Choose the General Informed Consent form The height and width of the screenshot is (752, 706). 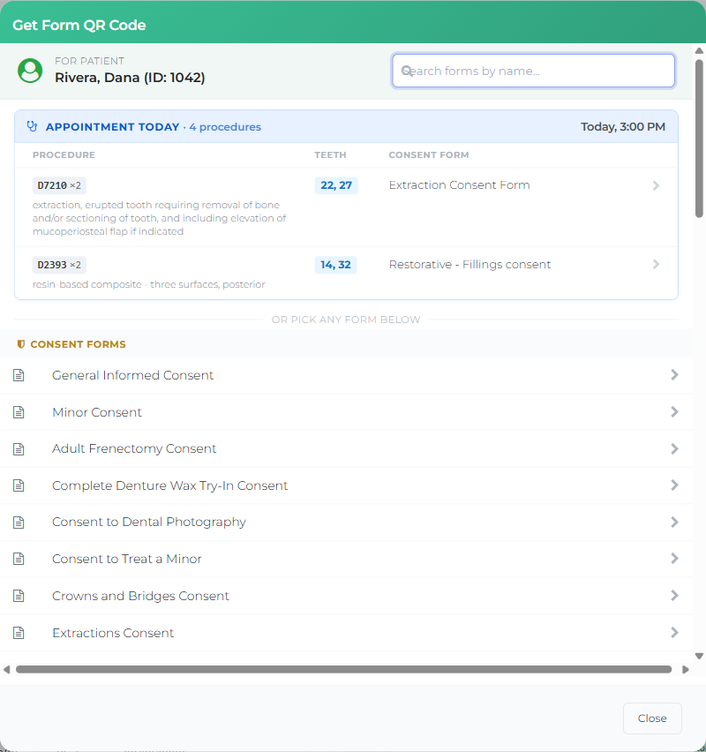pyautogui.click(x=346, y=375)
